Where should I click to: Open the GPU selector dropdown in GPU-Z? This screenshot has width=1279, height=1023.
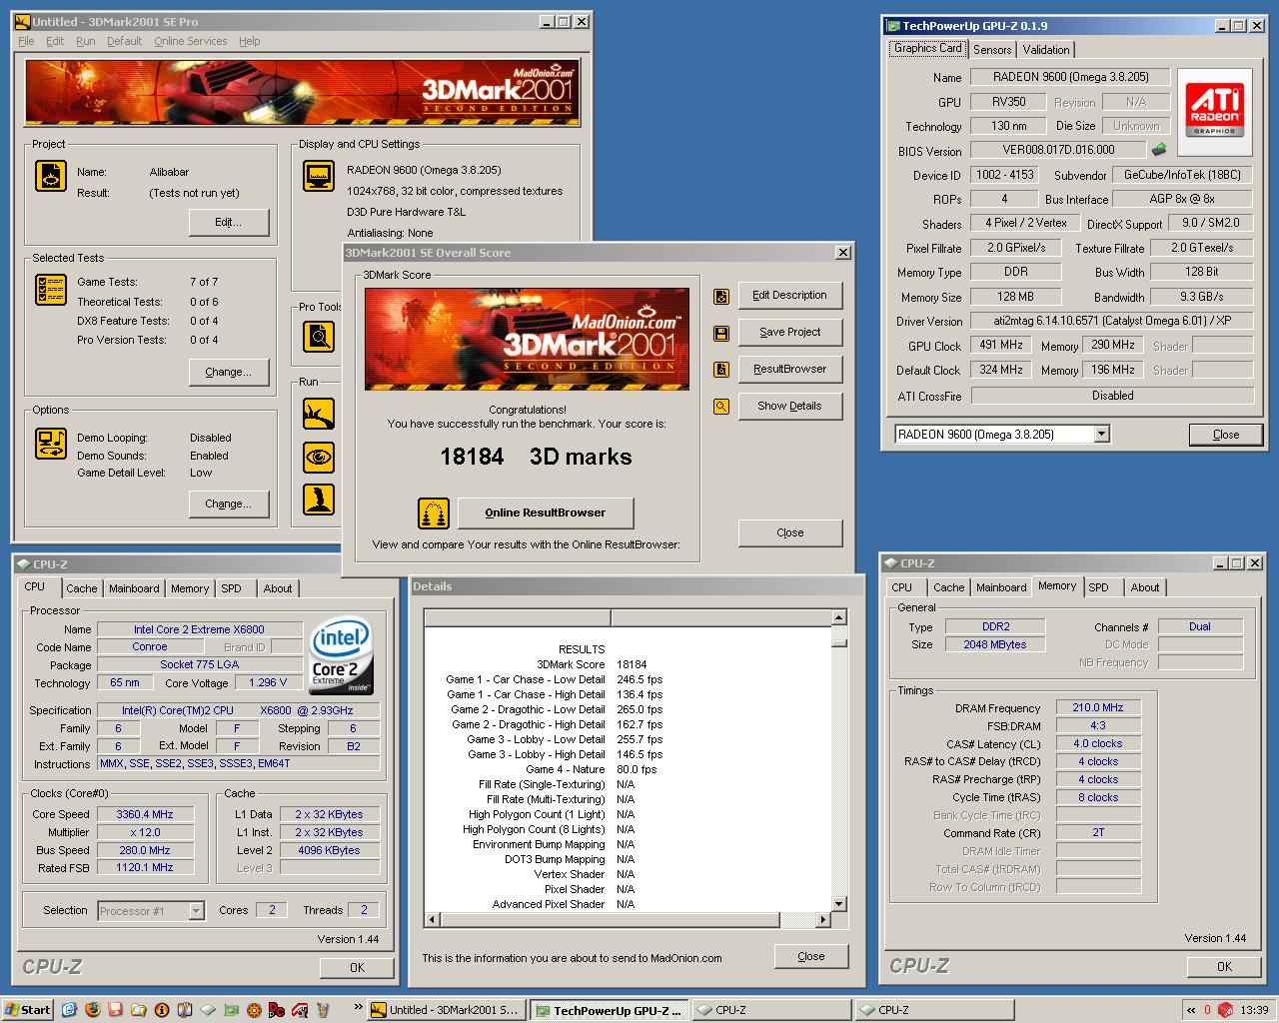point(1101,435)
